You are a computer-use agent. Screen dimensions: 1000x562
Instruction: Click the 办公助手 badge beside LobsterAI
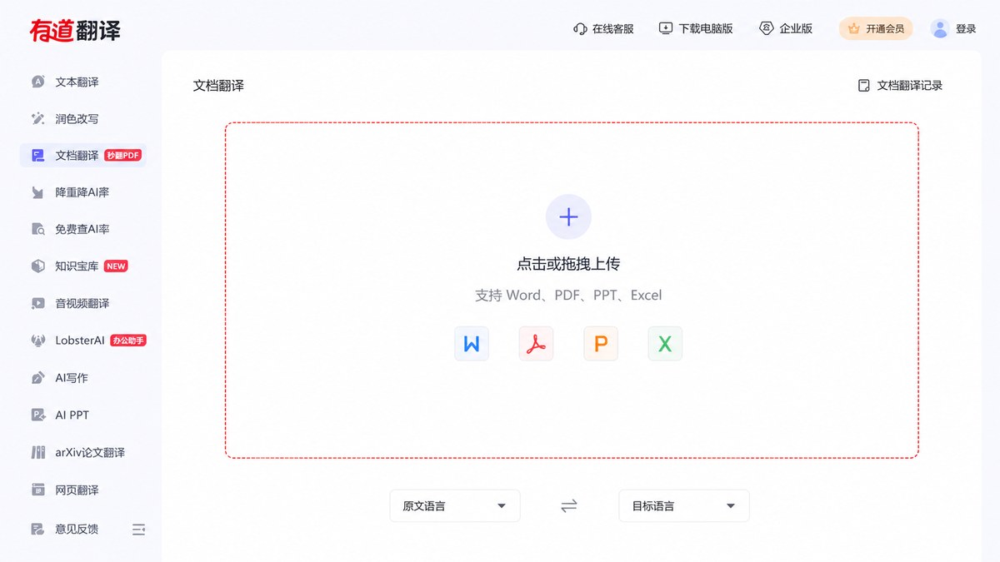click(x=128, y=341)
